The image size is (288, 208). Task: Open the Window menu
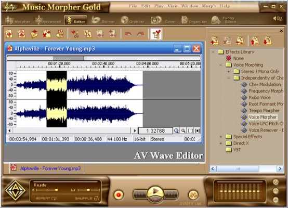coord(190,6)
